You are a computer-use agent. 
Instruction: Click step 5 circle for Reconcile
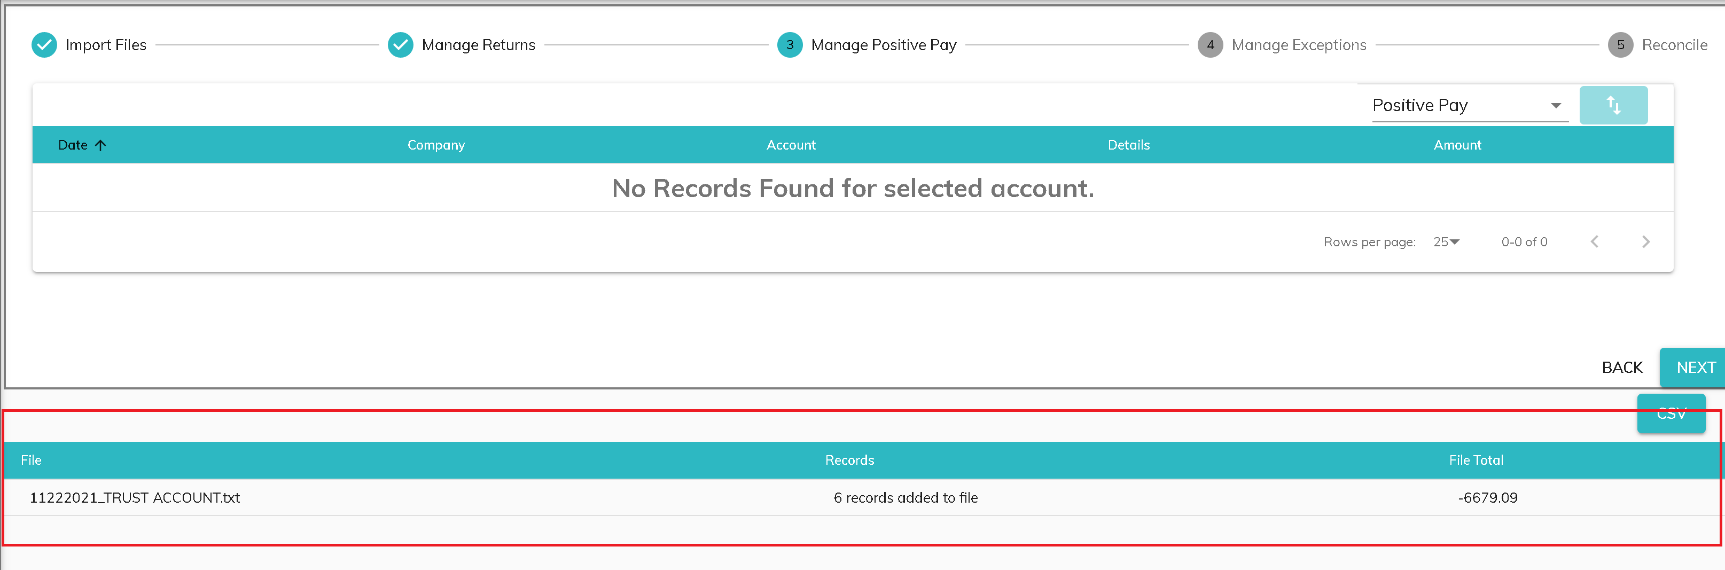pos(1620,45)
